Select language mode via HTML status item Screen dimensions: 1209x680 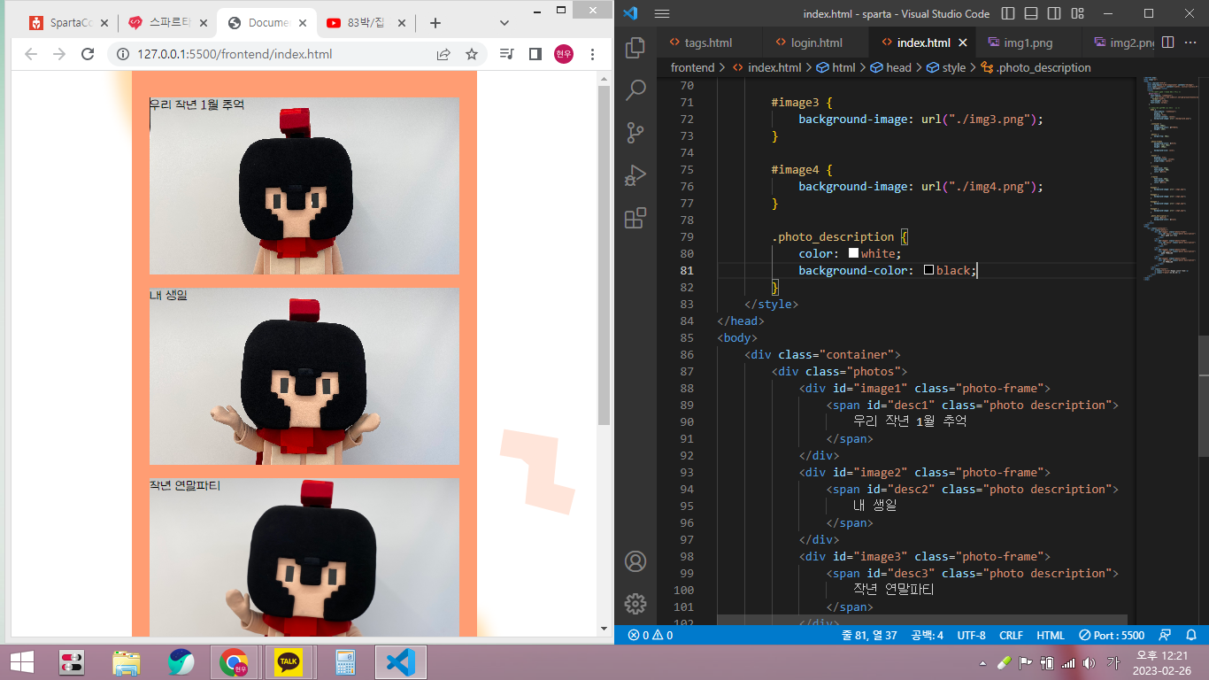(1051, 635)
